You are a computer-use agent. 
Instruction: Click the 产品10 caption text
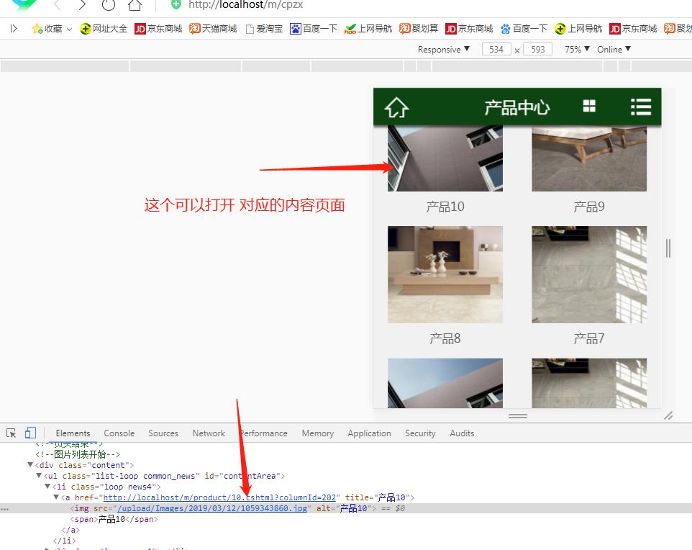coord(445,207)
